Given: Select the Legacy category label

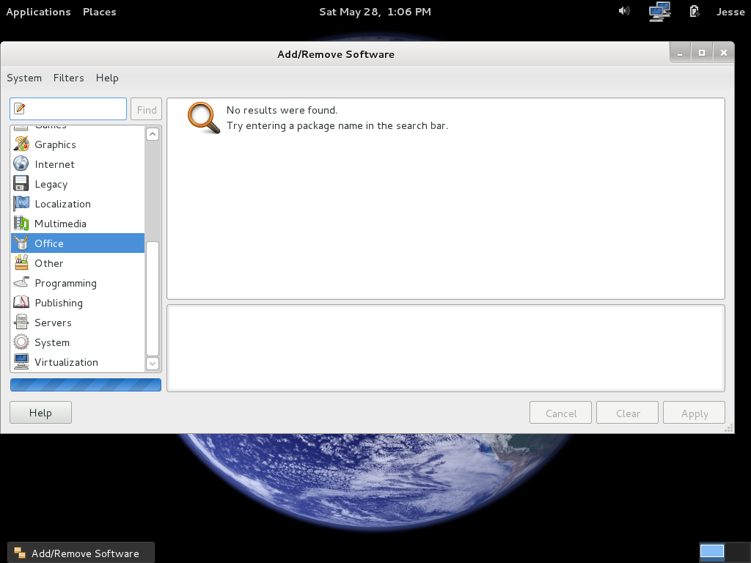Looking at the screenshot, I should (x=51, y=184).
